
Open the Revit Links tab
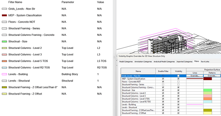tap(205, 62)
